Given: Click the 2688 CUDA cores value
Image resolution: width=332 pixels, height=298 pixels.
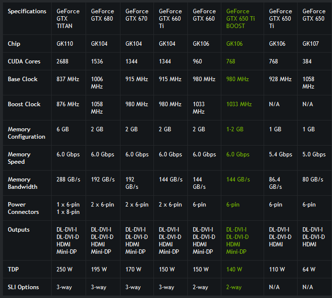Looking at the screenshot, I should pyautogui.click(x=62, y=61).
